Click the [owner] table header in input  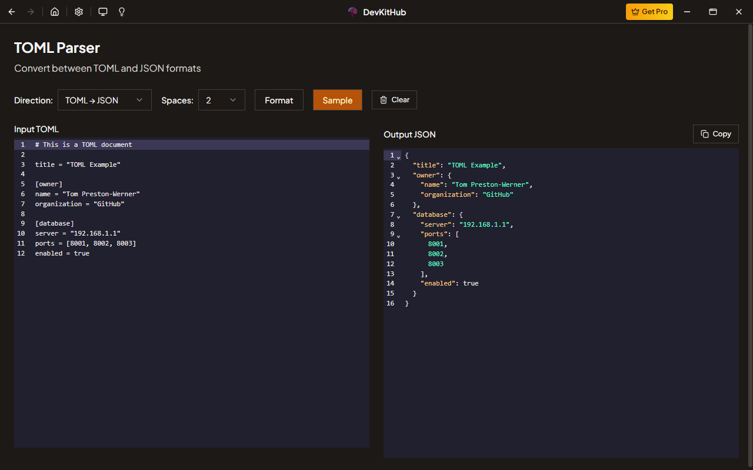(48, 184)
